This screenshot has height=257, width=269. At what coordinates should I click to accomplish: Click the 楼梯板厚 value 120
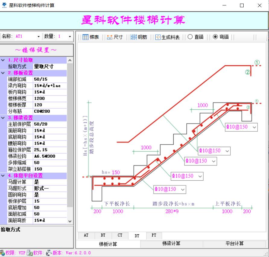[x=50, y=105]
